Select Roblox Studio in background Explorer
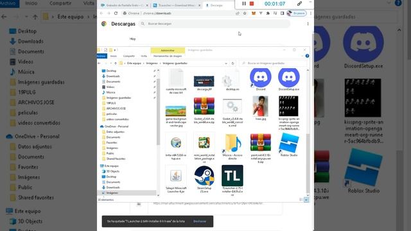411x231 pixels. click(363, 171)
